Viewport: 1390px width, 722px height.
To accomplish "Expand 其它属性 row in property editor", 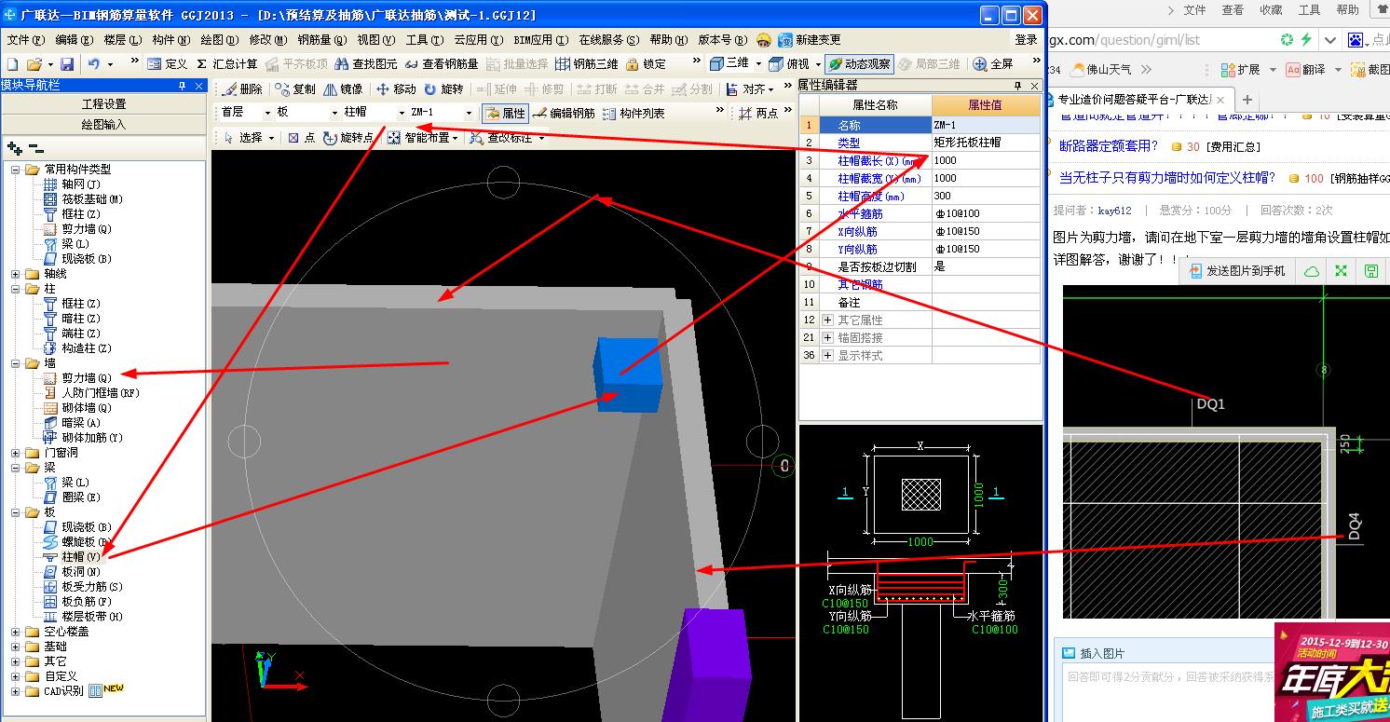I will [x=827, y=320].
